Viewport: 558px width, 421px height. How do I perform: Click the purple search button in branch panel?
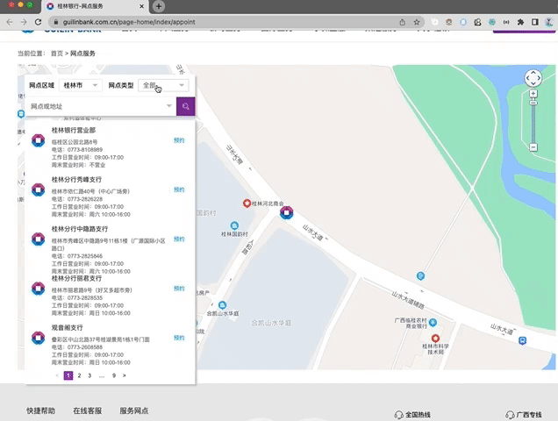[185, 106]
